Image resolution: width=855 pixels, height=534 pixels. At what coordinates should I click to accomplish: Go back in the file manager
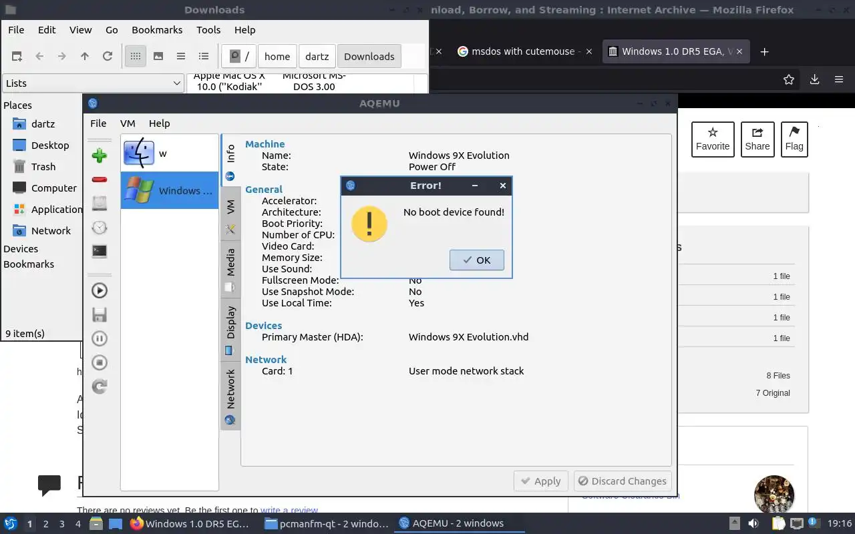tap(39, 56)
